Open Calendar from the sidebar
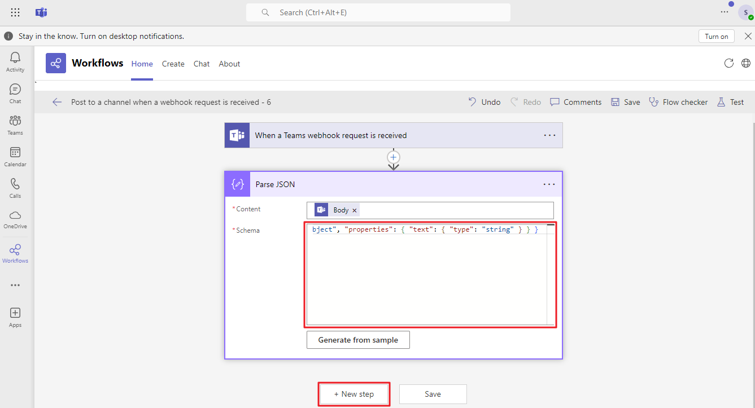Viewport: 755px width, 408px height. 15,157
